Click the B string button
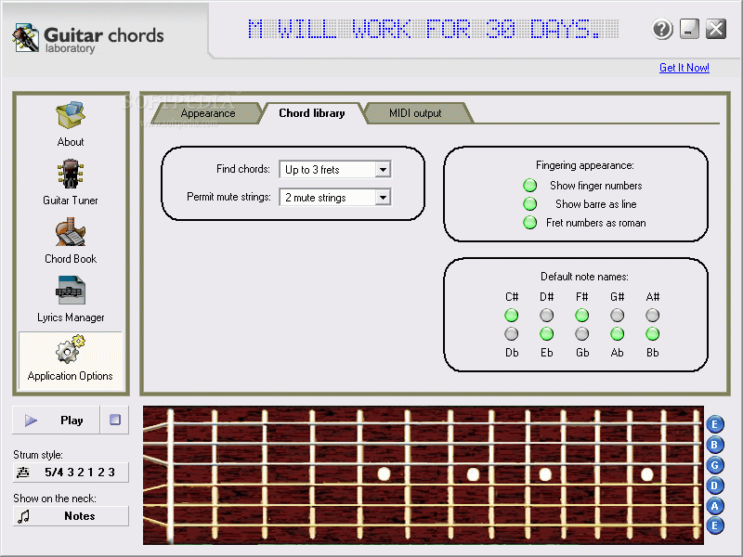The width and height of the screenshot is (743, 557). point(715,445)
